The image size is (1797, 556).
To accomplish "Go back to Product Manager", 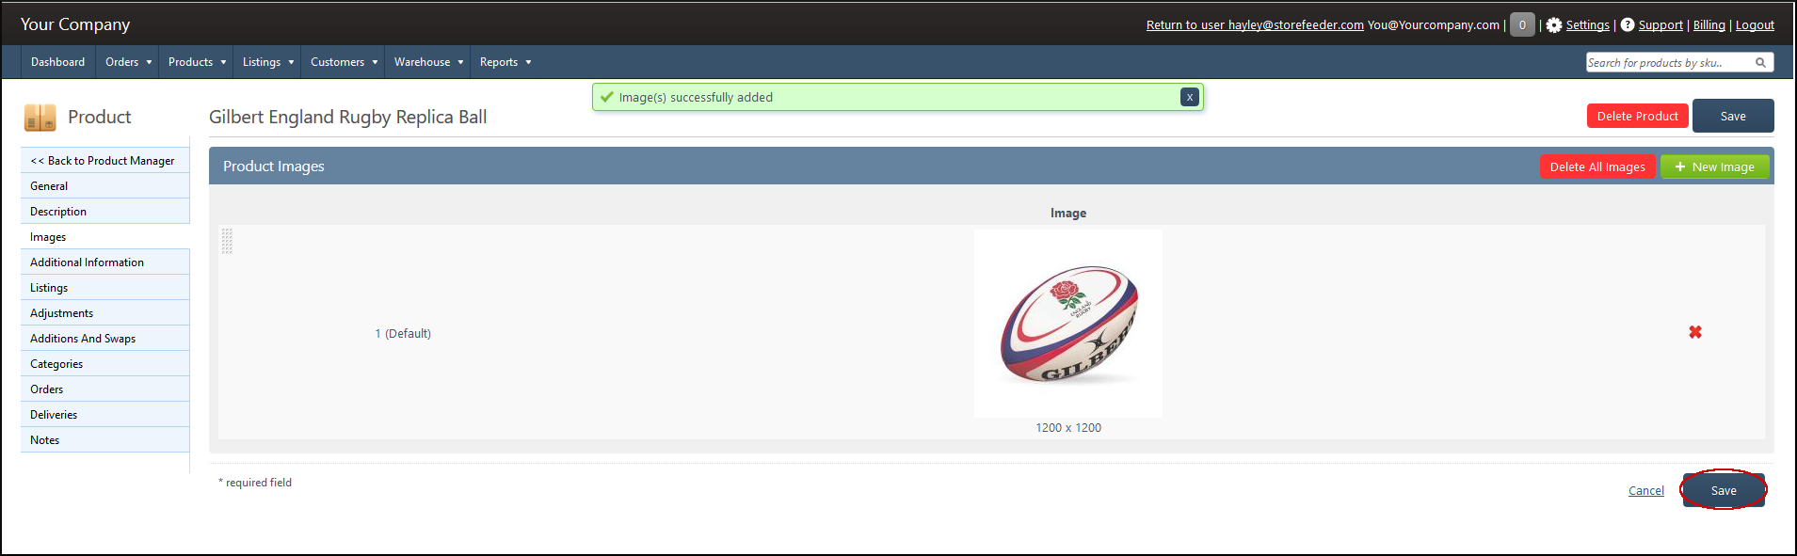I will click(x=105, y=161).
